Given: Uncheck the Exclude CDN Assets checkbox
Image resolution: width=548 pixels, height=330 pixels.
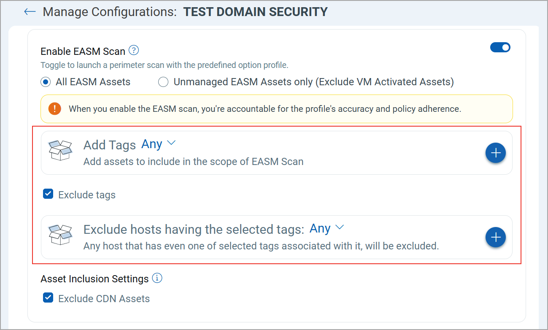Looking at the screenshot, I should click(x=48, y=298).
